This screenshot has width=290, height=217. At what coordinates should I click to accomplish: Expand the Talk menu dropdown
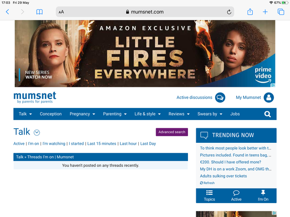point(25,114)
